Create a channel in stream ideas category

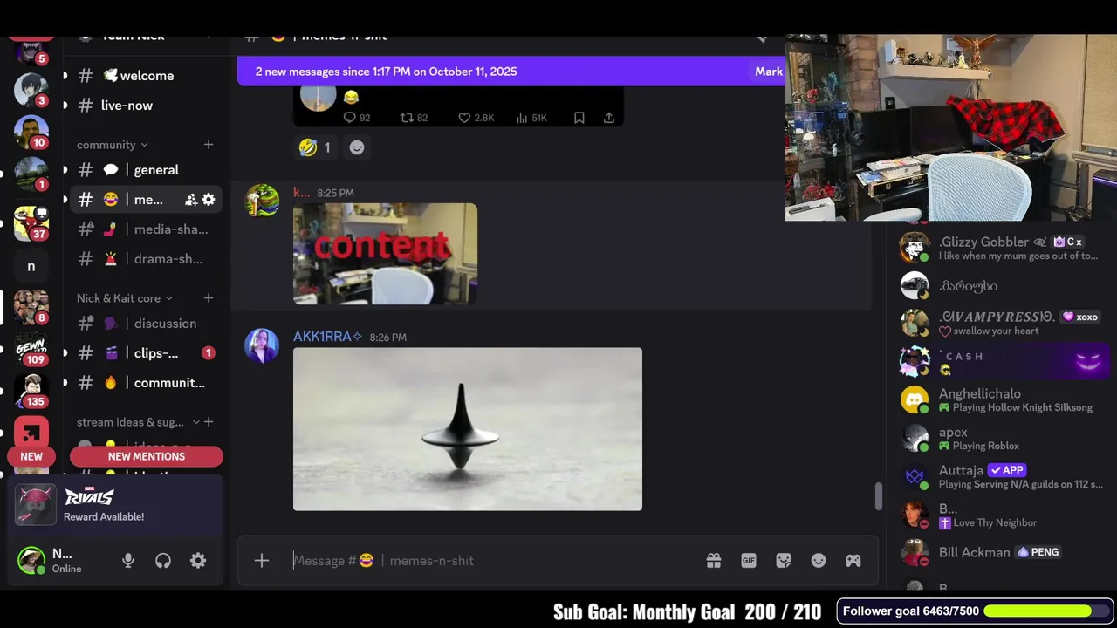point(209,422)
